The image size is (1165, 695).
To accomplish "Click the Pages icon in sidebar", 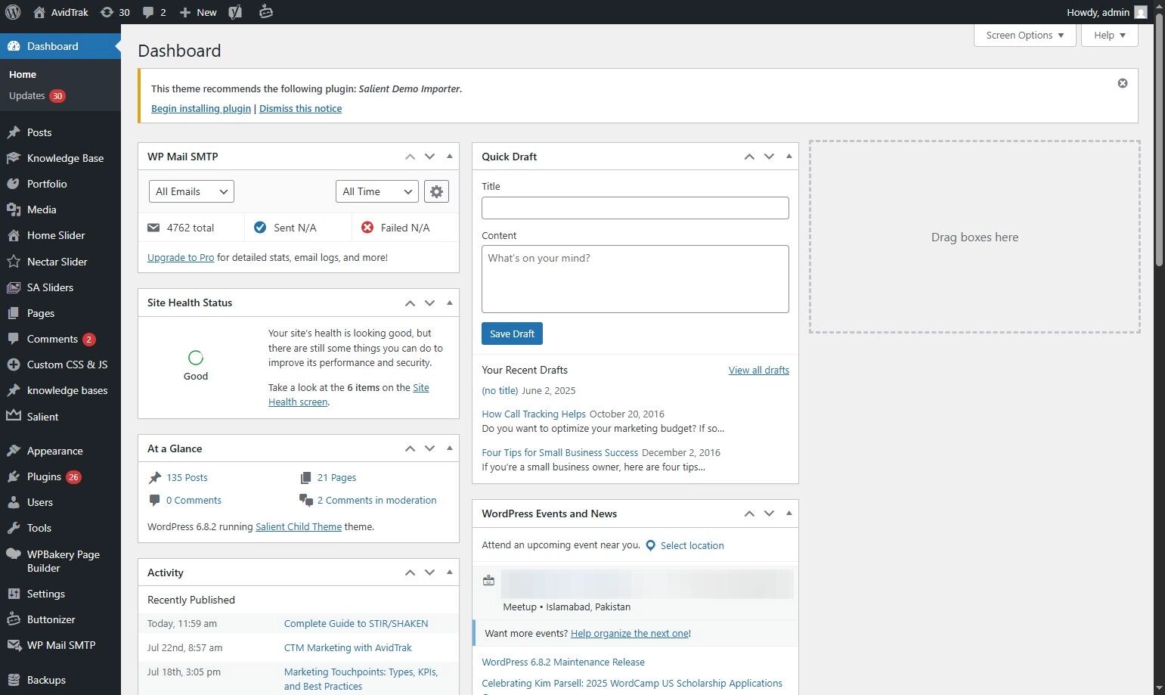I will pyautogui.click(x=14, y=313).
